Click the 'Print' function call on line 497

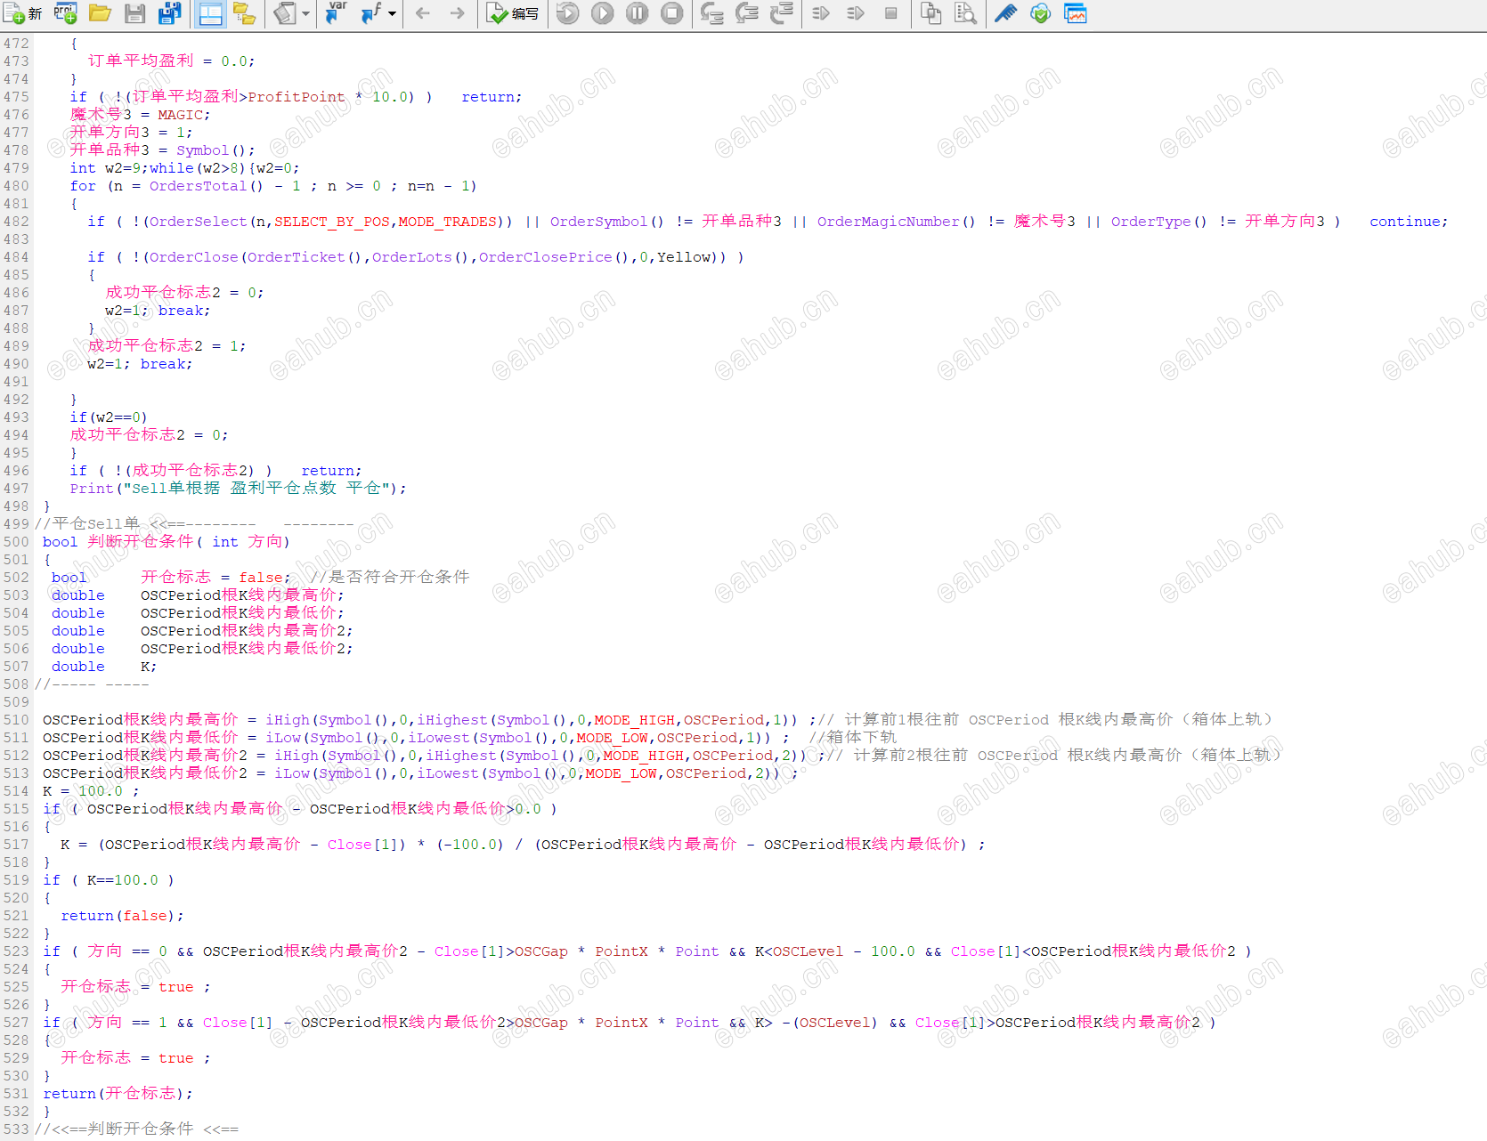pyautogui.click(x=92, y=489)
